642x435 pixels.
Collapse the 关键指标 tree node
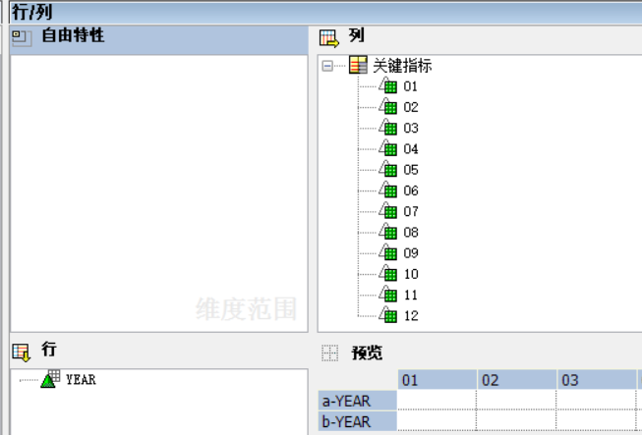tap(327, 66)
